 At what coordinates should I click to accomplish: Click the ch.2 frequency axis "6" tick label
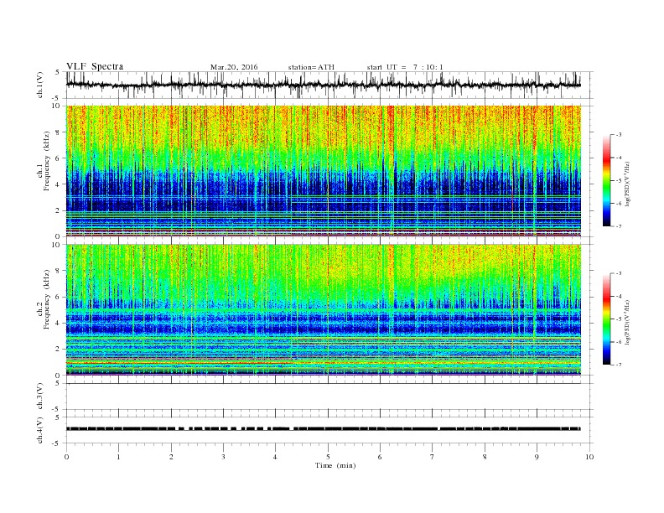(59, 297)
